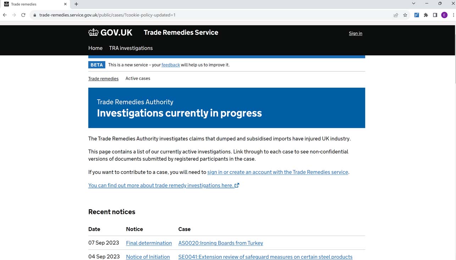
Task: Click the Date column header
Action: [x=94, y=229]
